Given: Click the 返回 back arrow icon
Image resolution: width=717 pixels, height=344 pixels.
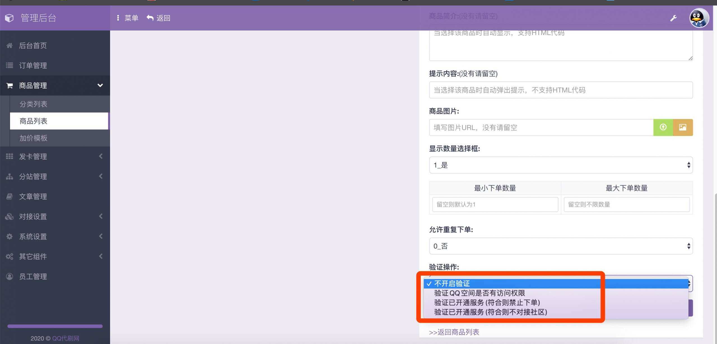Looking at the screenshot, I should coord(150,18).
